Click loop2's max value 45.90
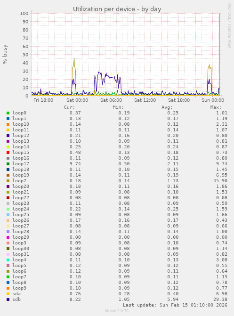234x316 pixels. 220,181
